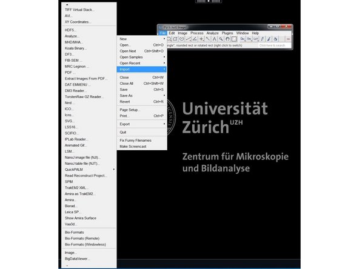Click the scroll-up arrow atop the Import list
The height and width of the screenshot is (269, 359).
tap(67, 5)
